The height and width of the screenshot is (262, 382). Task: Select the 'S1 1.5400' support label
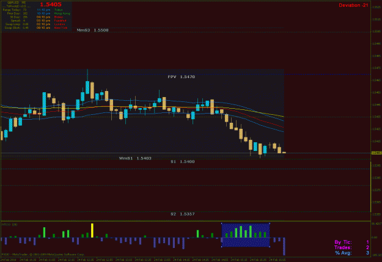pos(183,162)
